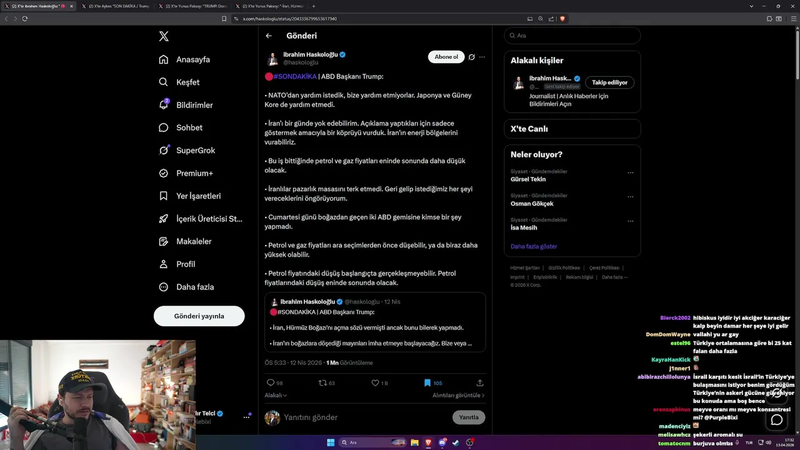
Task: Open Yer İşaretleri bookmarks
Action: (189, 196)
